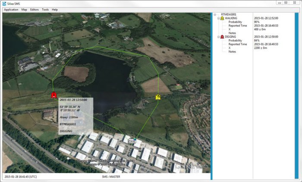
Task: Click the blue splitter bar beside map
Action: click(x=211, y=96)
